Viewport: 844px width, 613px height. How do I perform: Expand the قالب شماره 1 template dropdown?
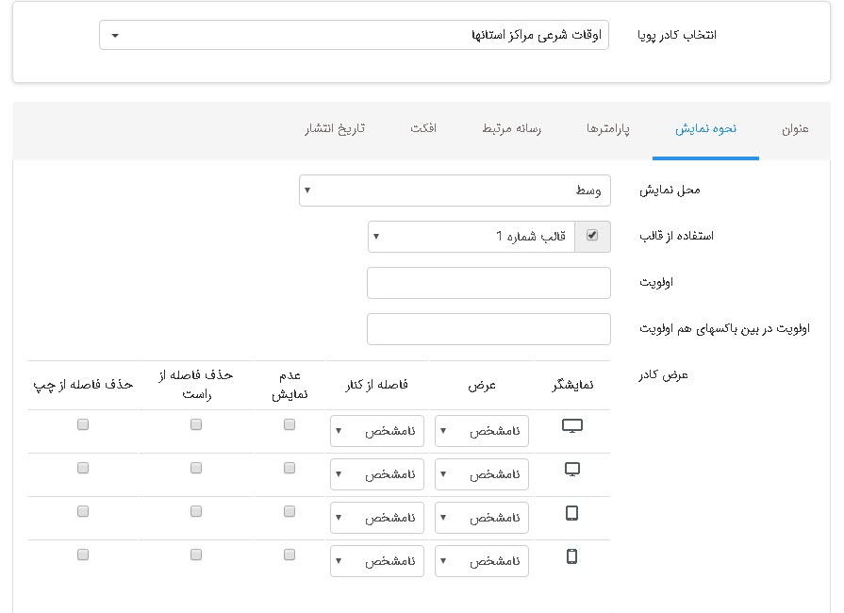(472, 236)
